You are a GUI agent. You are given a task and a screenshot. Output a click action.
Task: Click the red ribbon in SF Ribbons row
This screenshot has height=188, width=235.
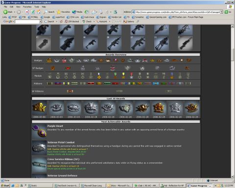(x=70, y=91)
